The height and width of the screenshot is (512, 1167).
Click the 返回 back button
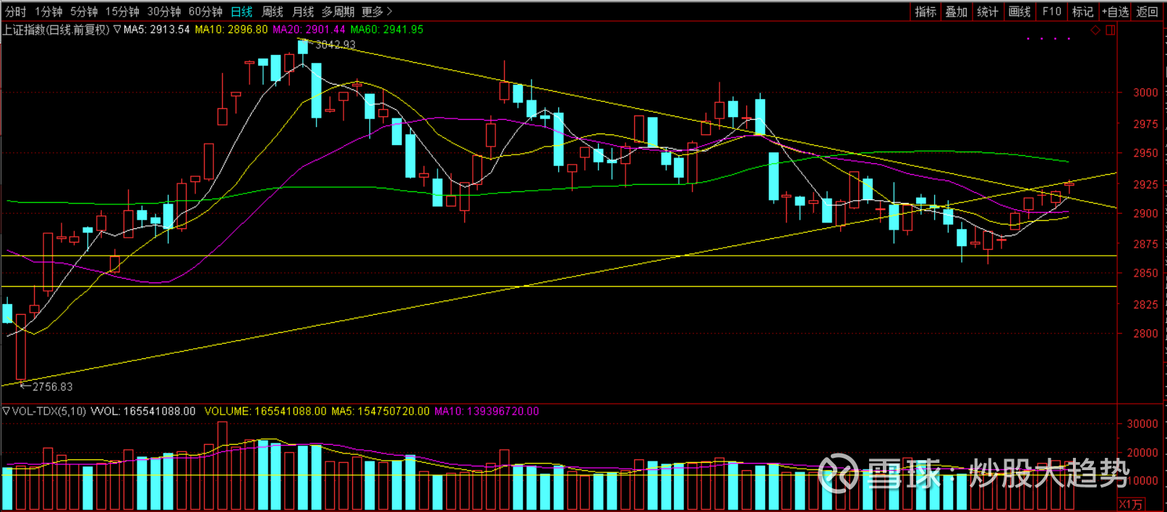1147,12
